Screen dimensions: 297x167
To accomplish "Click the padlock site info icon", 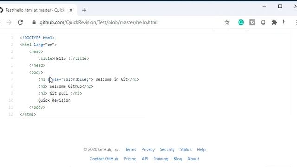I will (x=34, y=22).
